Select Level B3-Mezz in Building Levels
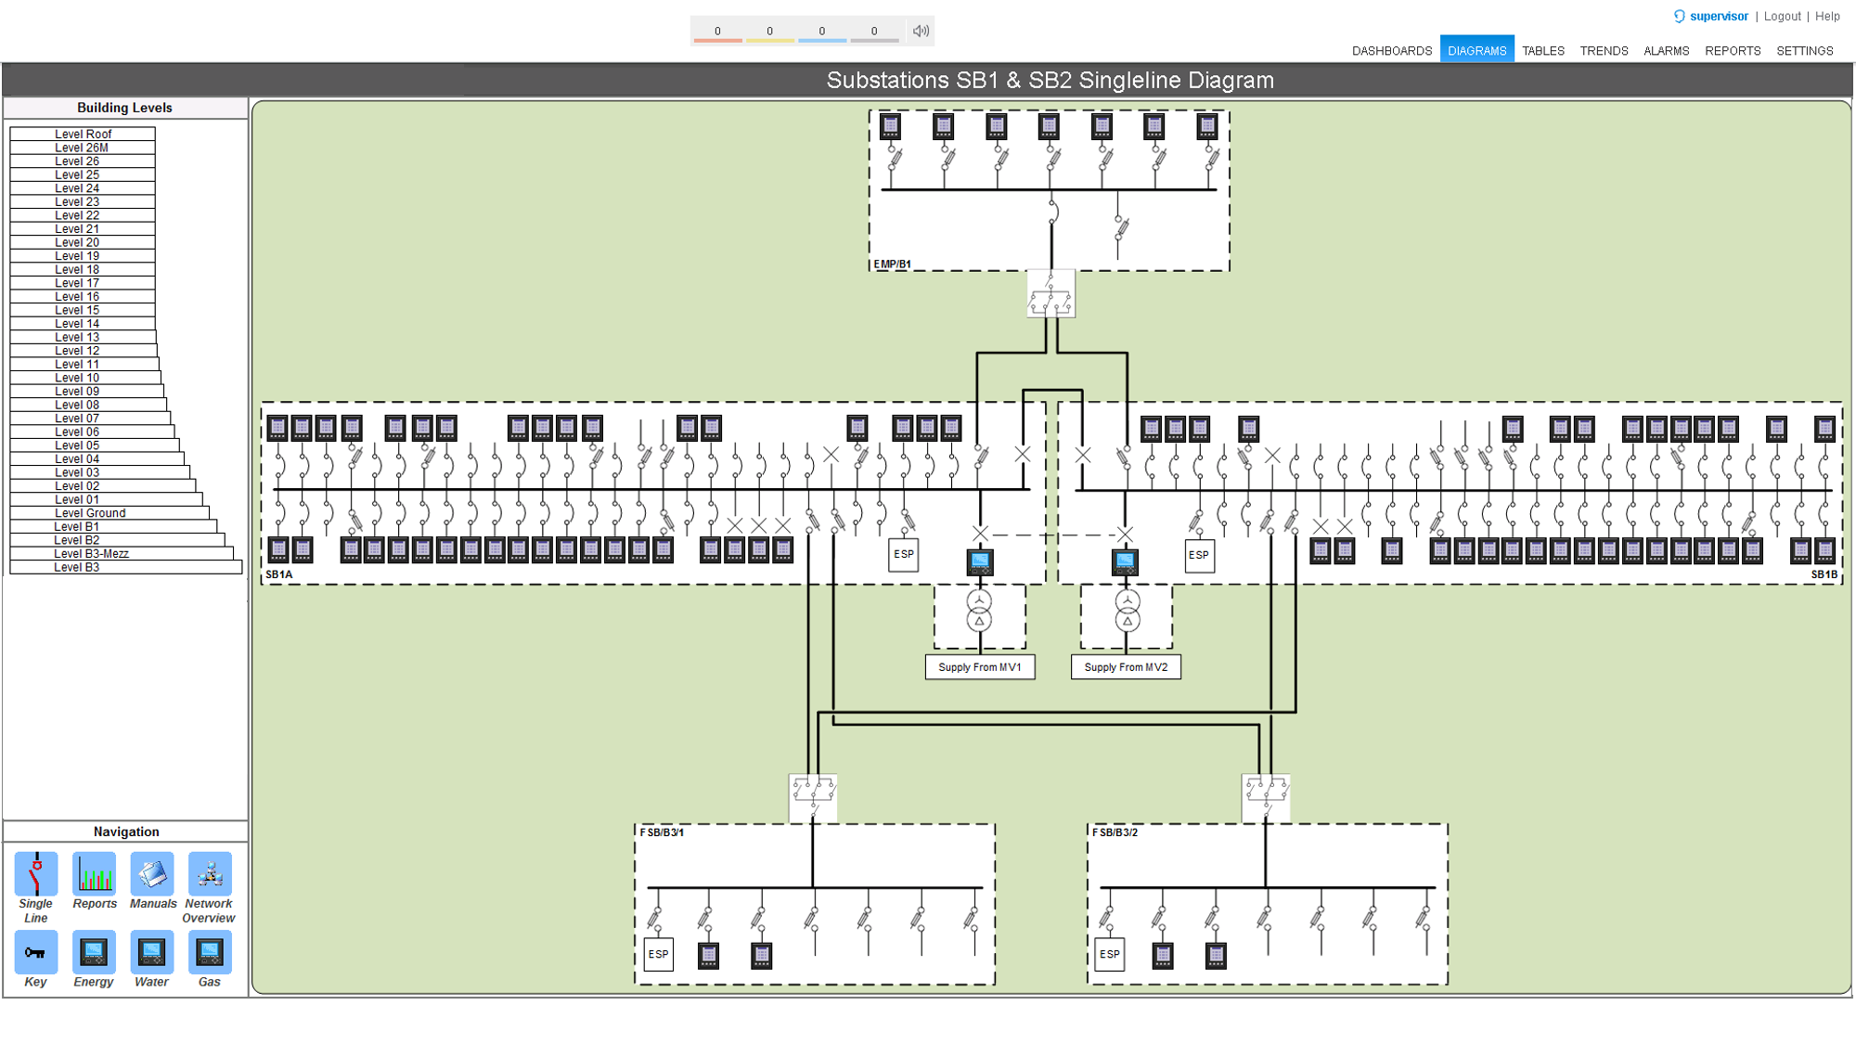The width and height of the screenshot is (1856, 1044). click(x=91, y=554)
